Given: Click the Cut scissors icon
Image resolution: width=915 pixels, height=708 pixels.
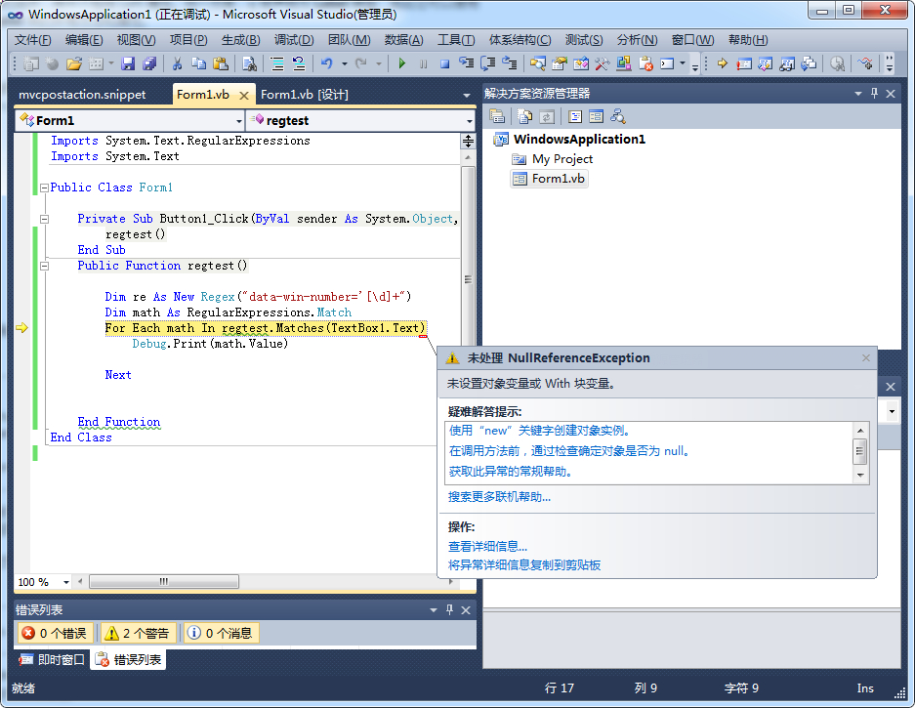Looking at the screenshot, I should click(177, 64).
